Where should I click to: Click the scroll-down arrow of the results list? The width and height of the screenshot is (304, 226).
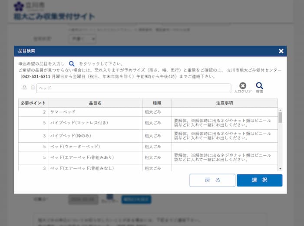(x=280, y=168)
